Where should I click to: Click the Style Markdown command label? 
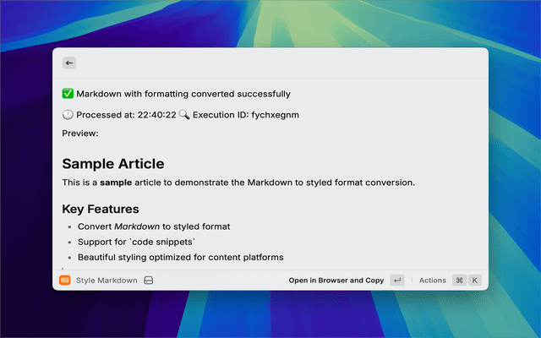pos(107,280)
